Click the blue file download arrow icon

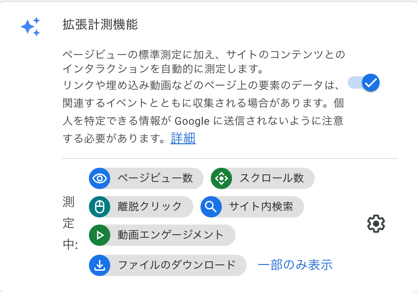click(x=100, y=265)
